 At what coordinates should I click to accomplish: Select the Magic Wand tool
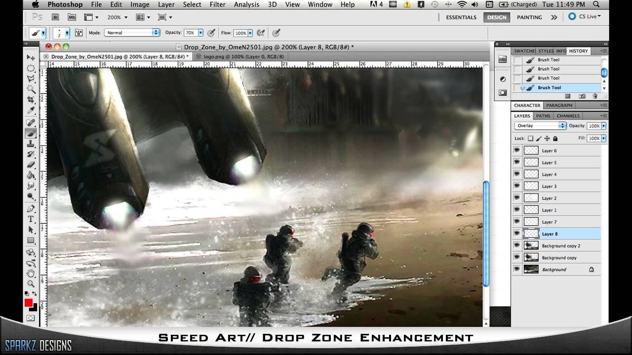(x=31, y=89)
